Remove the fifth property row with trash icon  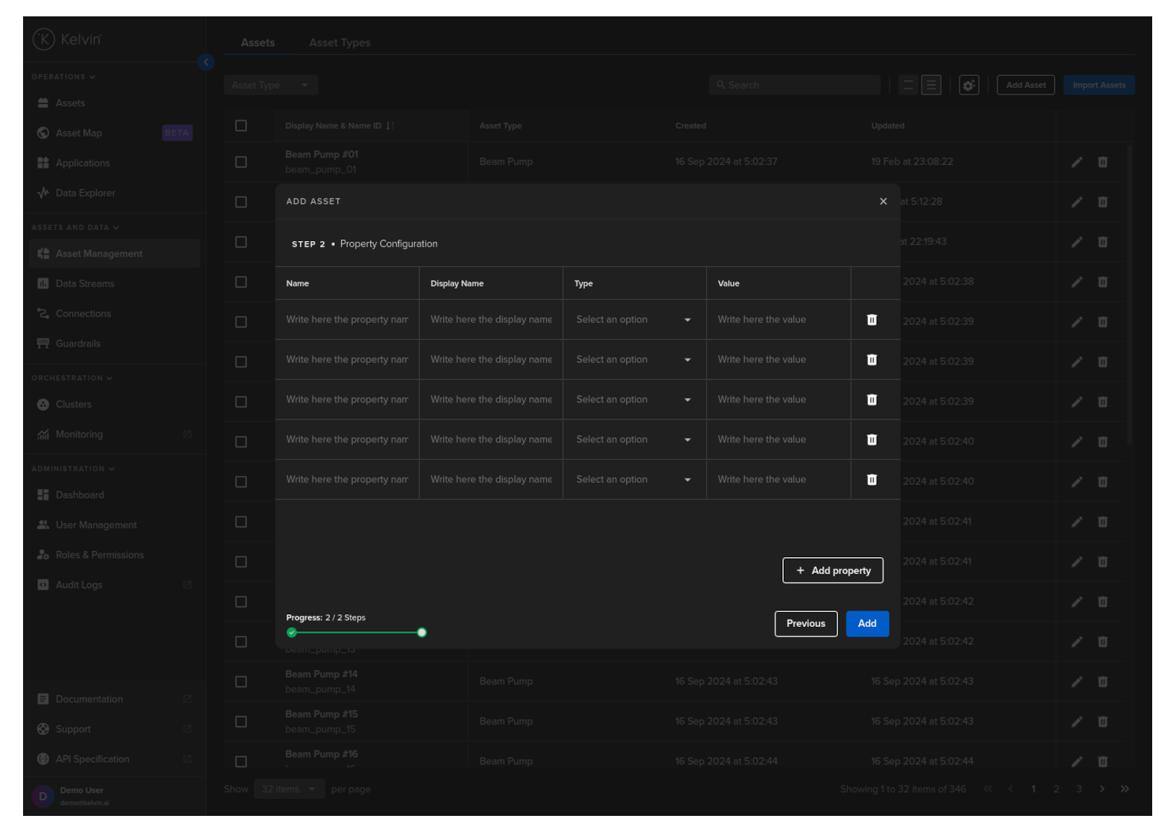[x=872, y=480]
